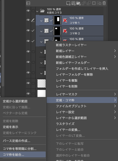Choose コマ枠を結合... in submenu
This screenshot has width=118, height=161.
coord(23,155)
